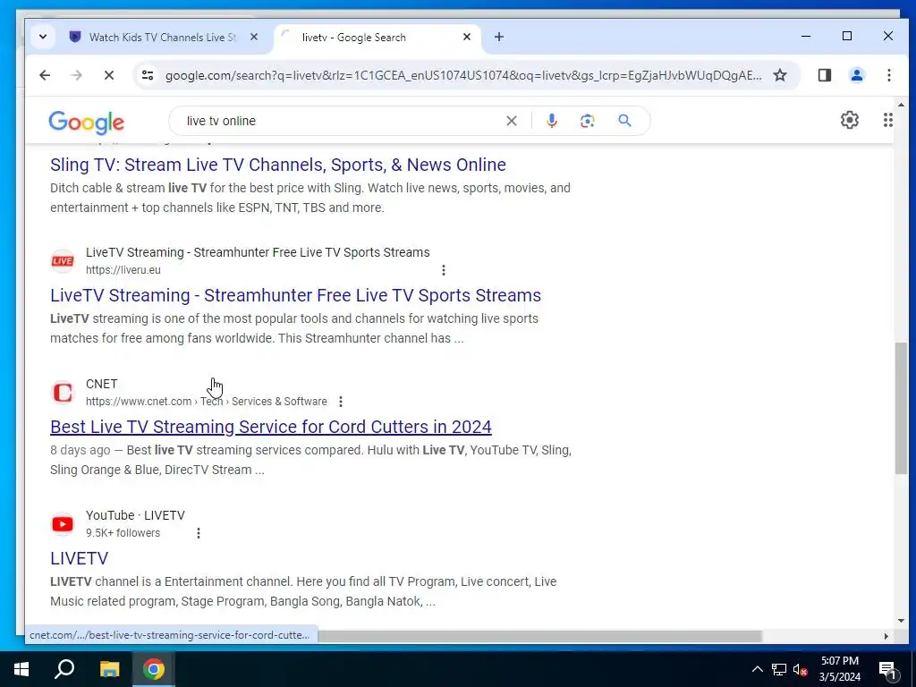Click the horizontal scrollbar thumb
The width and height of the screenshot is (916, 687).
click(x=539, y=636)
